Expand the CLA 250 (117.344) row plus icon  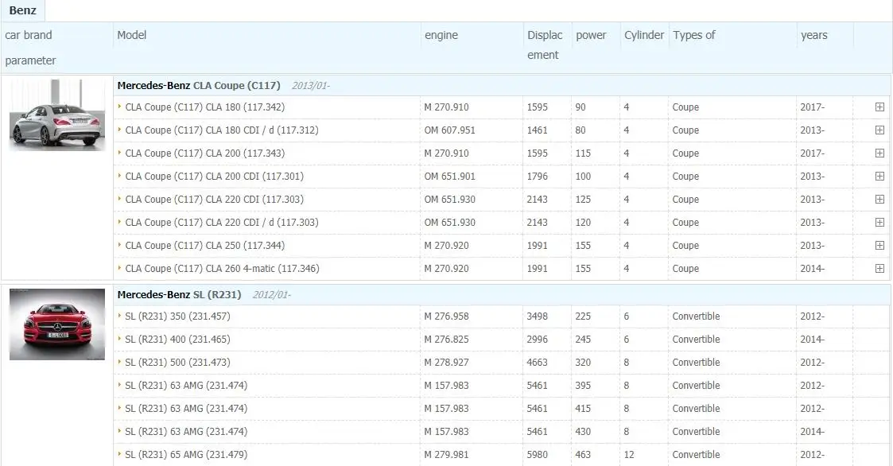(879, 246)
